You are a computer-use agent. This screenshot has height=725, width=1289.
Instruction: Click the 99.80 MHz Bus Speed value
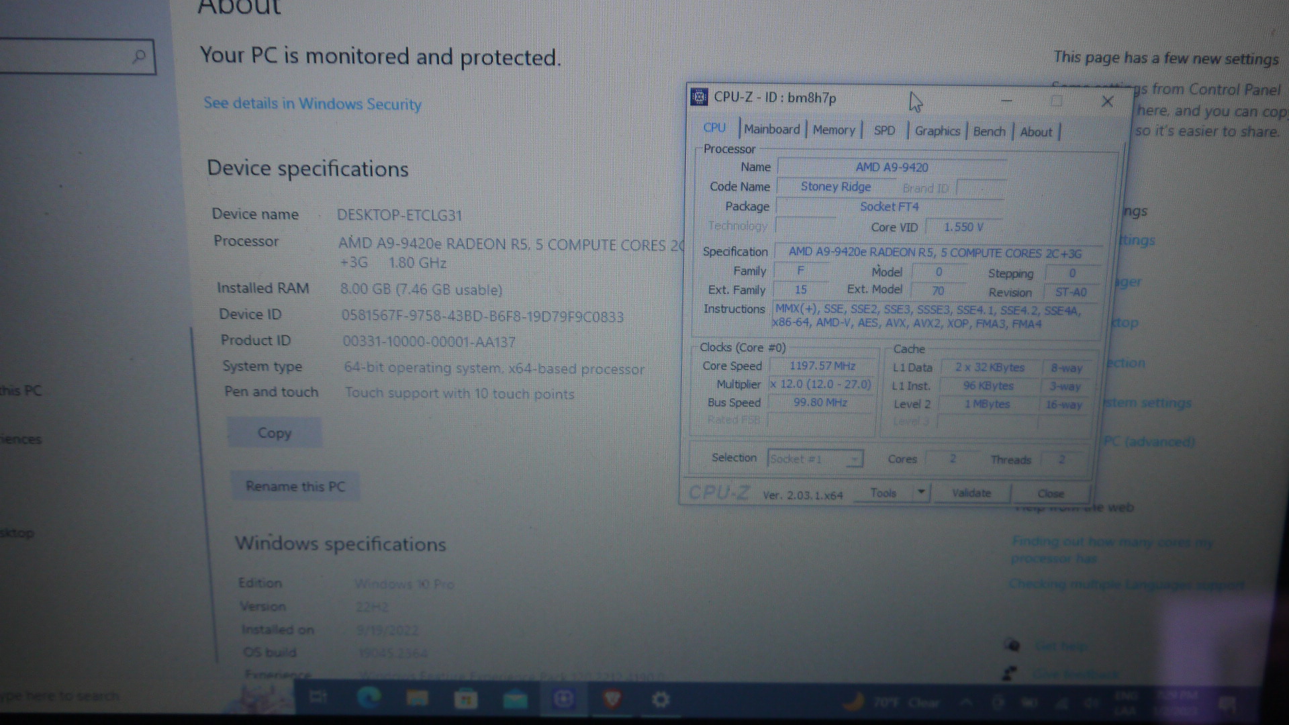[820, 403]
